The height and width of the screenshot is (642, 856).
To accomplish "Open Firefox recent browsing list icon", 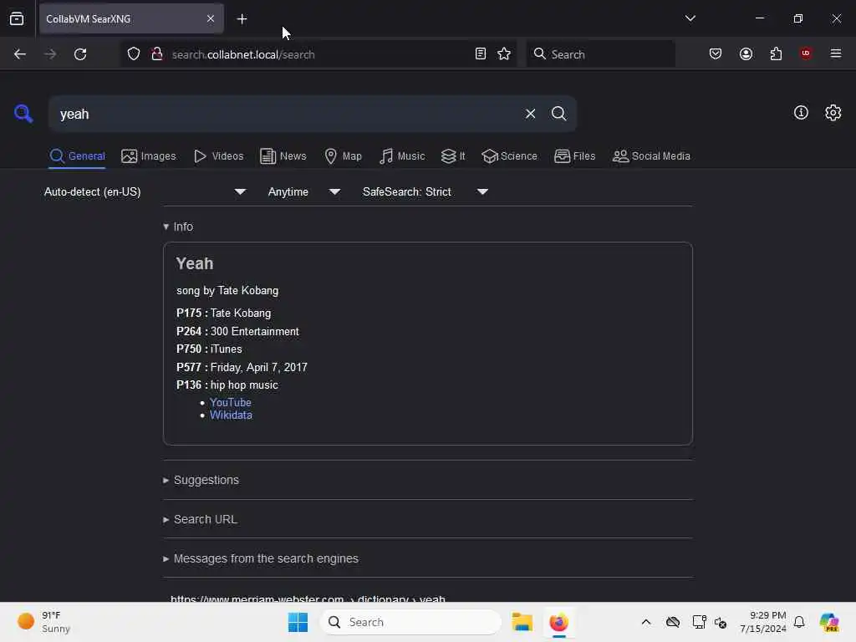I will tap(17, 18).
